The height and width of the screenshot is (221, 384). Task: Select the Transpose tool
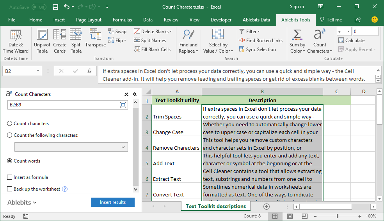95,38
